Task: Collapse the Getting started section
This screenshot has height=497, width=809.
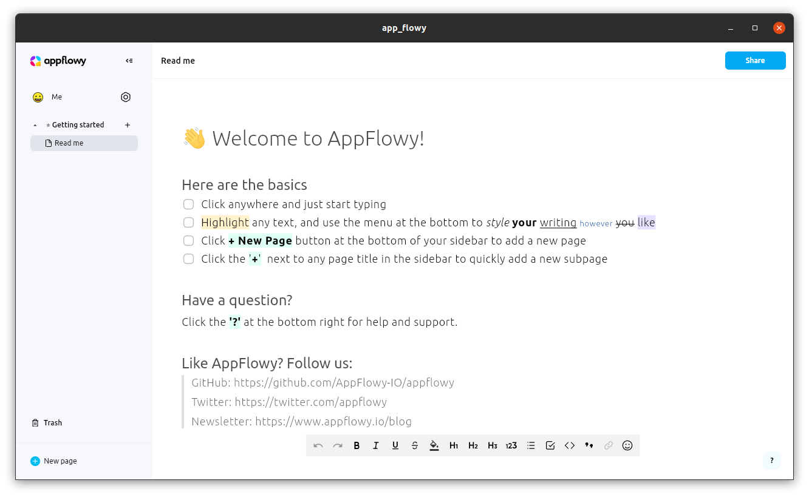Action: (35, 124)
